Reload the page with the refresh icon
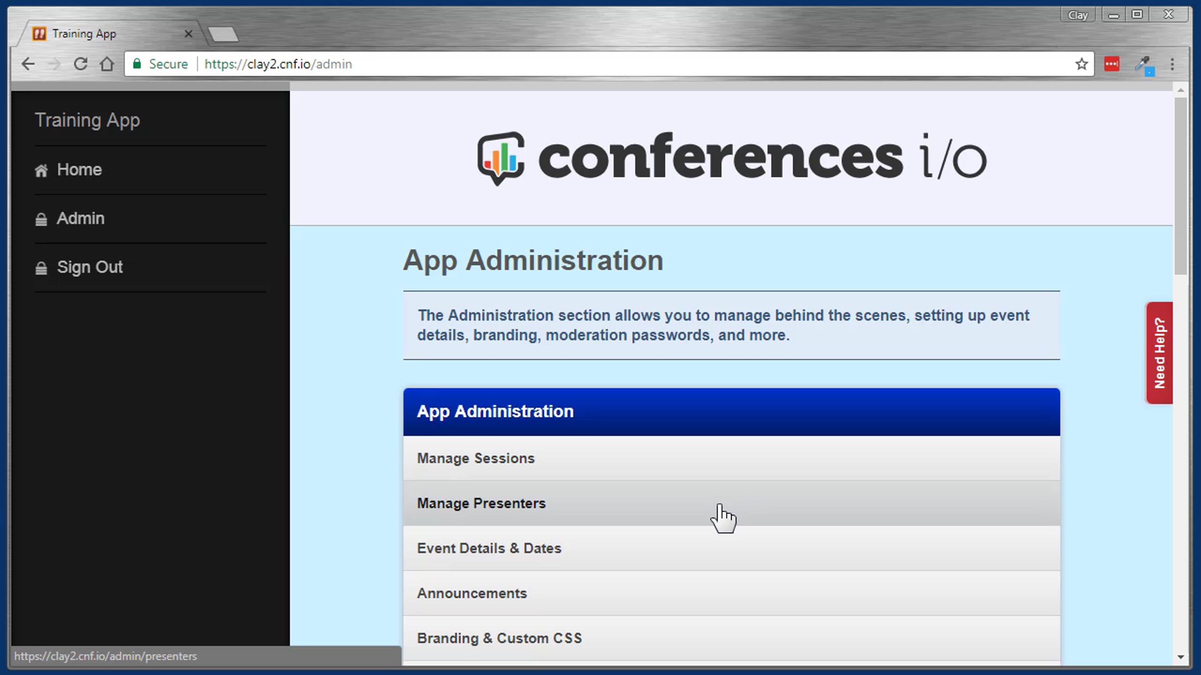Viewport: 1201px width, 675px height. 81,64
